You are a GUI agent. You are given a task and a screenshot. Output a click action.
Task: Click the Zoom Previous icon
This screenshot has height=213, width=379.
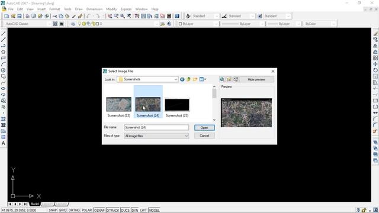point(129,16)
